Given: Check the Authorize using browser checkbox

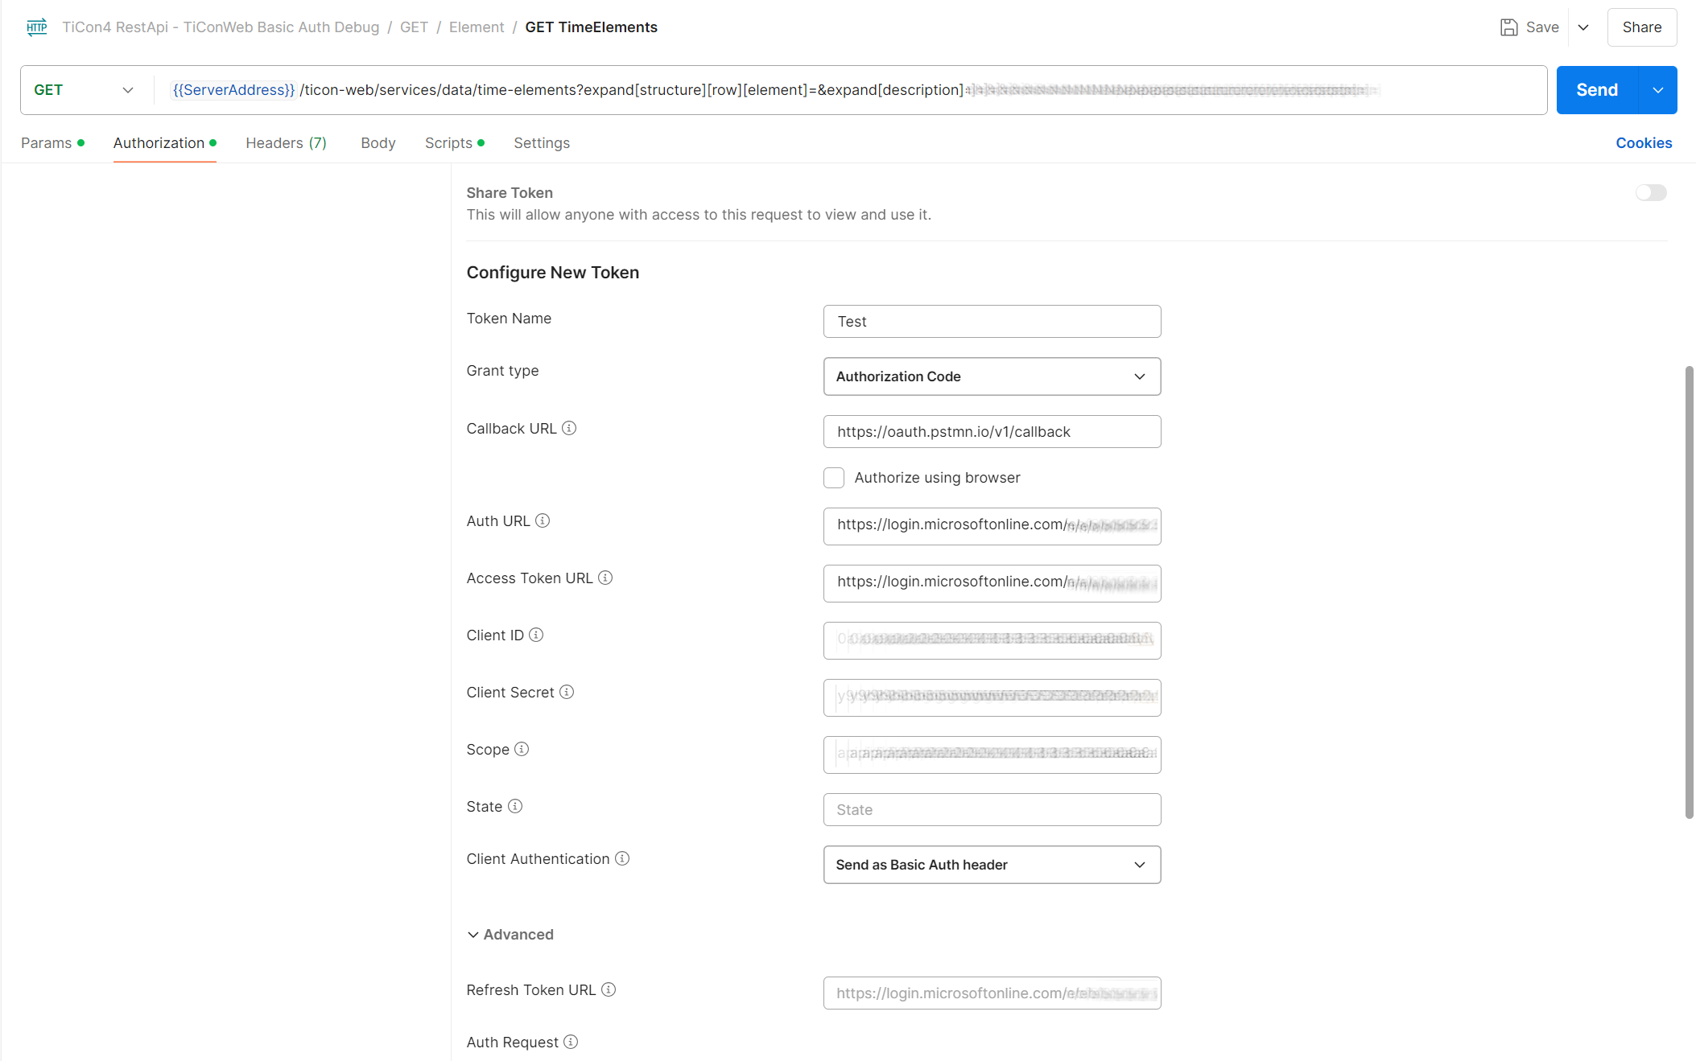Looking at the screenshot, I should tap(834, 478).
